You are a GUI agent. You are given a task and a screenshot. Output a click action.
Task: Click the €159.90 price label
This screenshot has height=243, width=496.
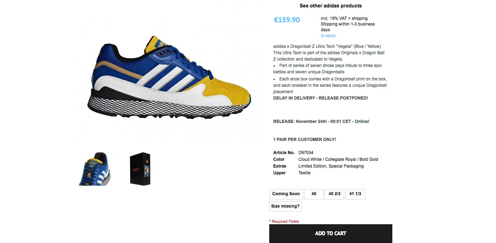coord(287,20)
